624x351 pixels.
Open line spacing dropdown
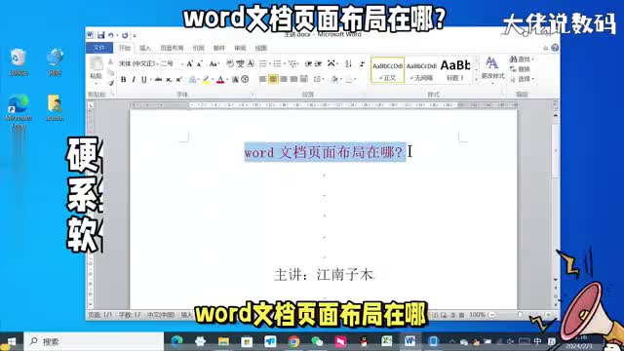pos(319,80)
